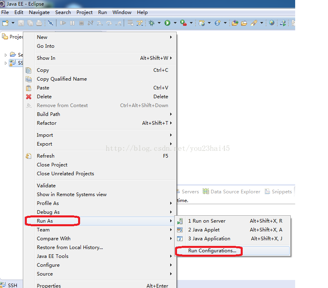Click the New Dynamic Web Project icon
Image resolution: width=328 pixels, height=288 pixels.
coord(201,23)
